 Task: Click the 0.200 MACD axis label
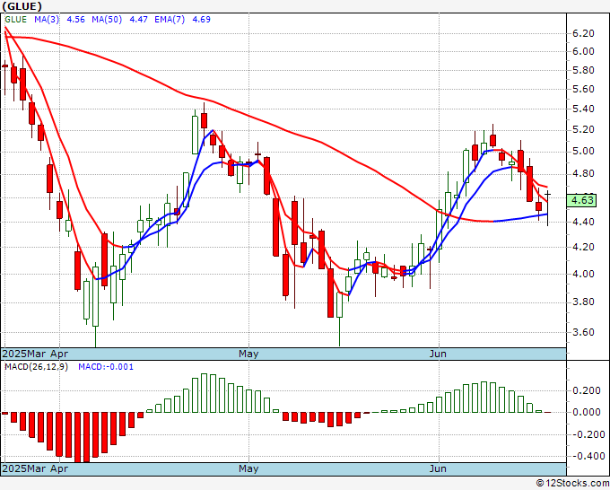[x=587, y=390]
